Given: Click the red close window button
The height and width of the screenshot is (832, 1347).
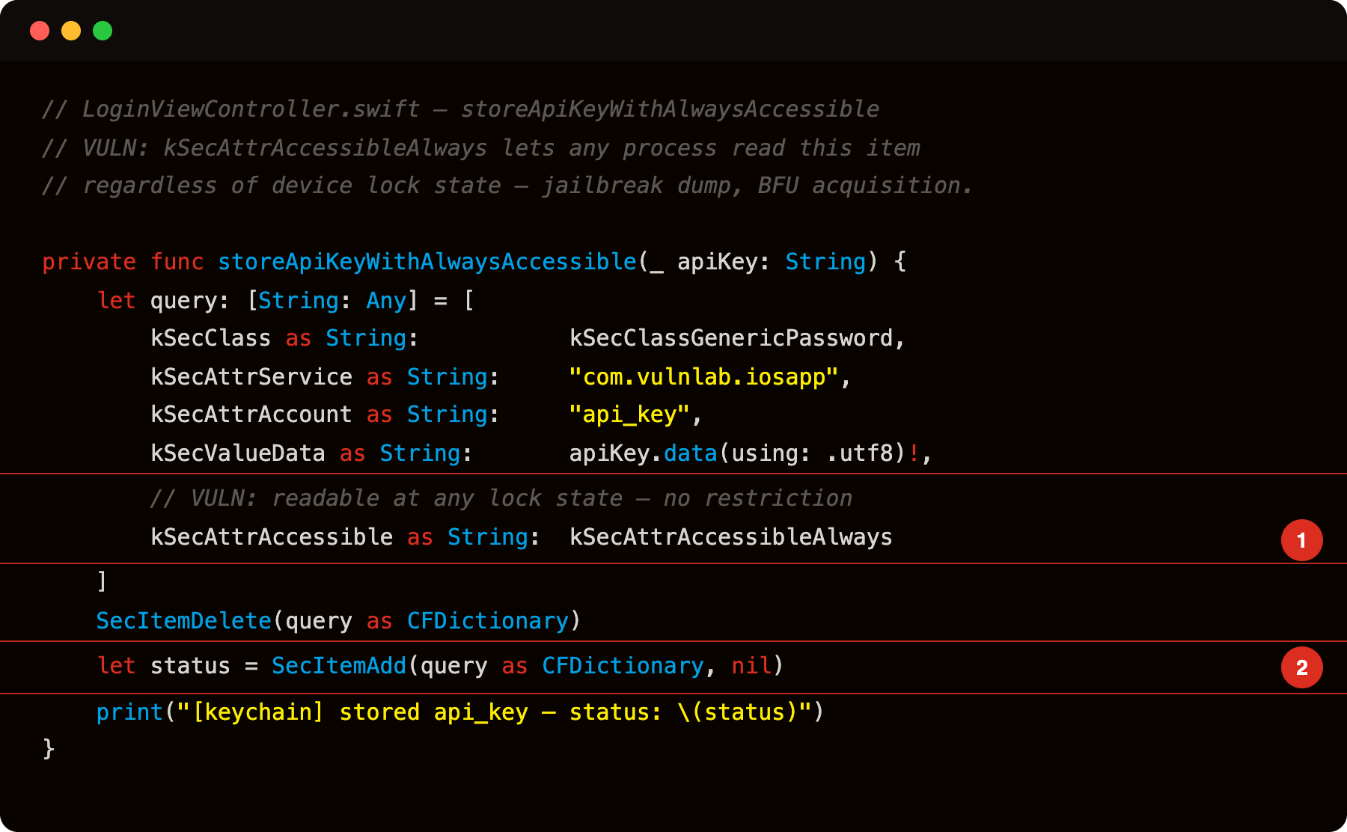Looking at the screenshot, I should pyautogui.click(x=40, y=31).
